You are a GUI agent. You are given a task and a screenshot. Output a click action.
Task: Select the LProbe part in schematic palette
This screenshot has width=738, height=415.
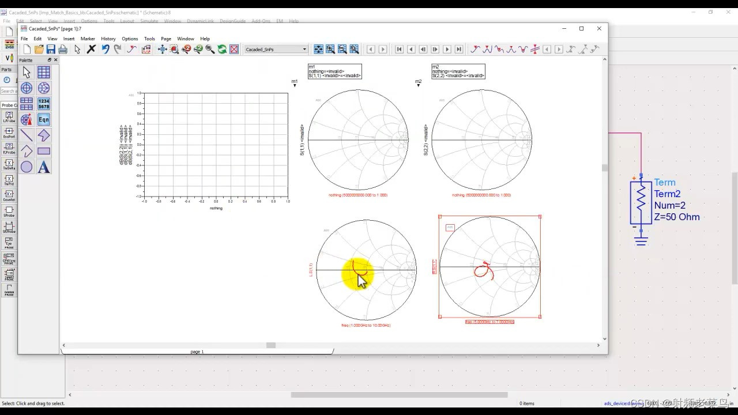click(9, 117)
